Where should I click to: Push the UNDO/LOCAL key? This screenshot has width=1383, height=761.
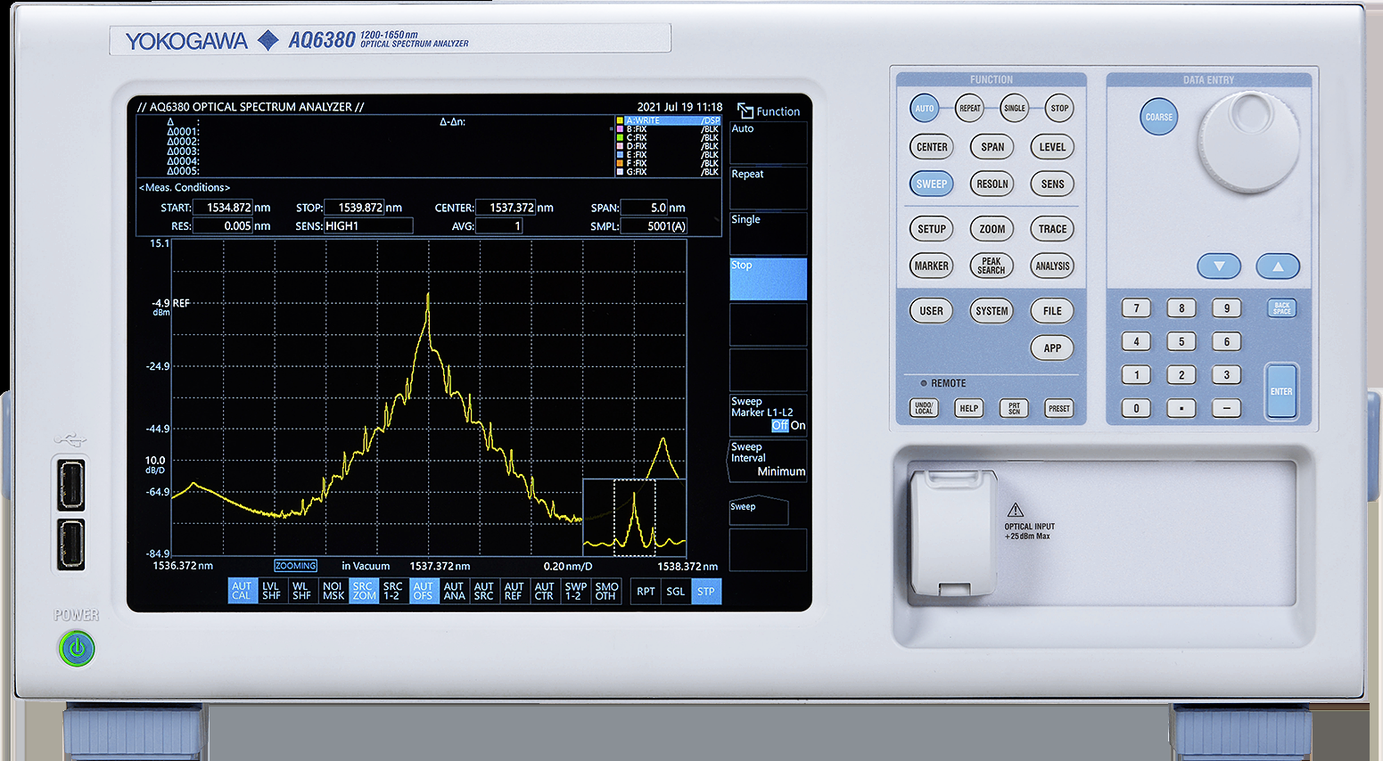924,408
